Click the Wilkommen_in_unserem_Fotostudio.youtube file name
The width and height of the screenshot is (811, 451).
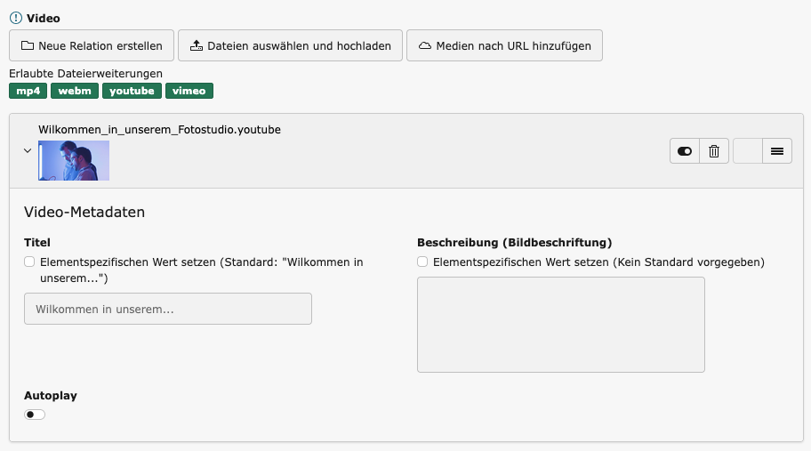pyautogui.click(x=159, y=130)
